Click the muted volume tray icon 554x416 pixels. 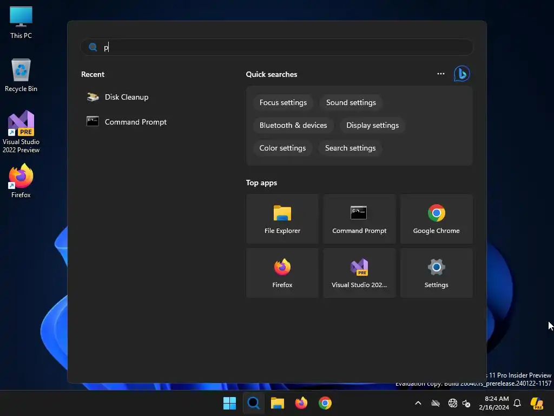[466, 403]
